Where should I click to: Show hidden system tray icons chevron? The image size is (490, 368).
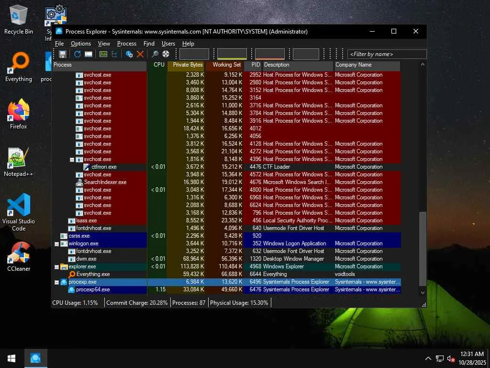pyautogui.click(x=428, y=358)
